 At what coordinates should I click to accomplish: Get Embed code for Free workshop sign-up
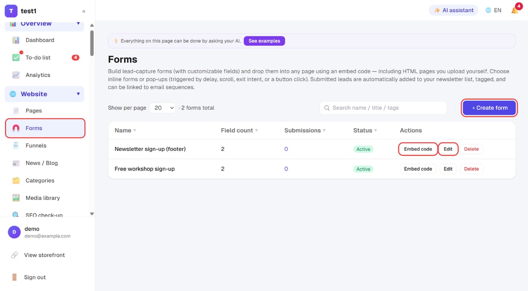click(418, 169)
